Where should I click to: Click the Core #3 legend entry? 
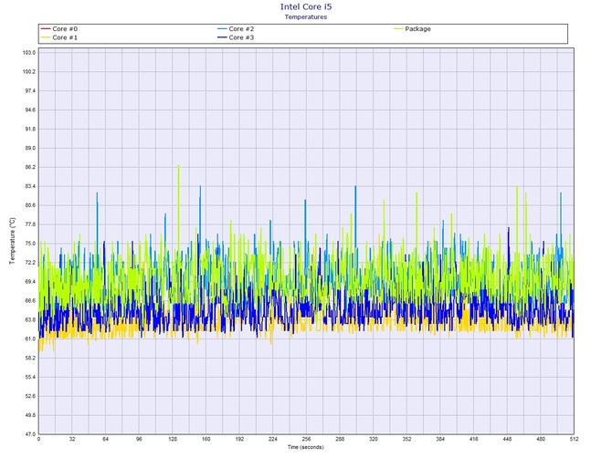point(236,37)
